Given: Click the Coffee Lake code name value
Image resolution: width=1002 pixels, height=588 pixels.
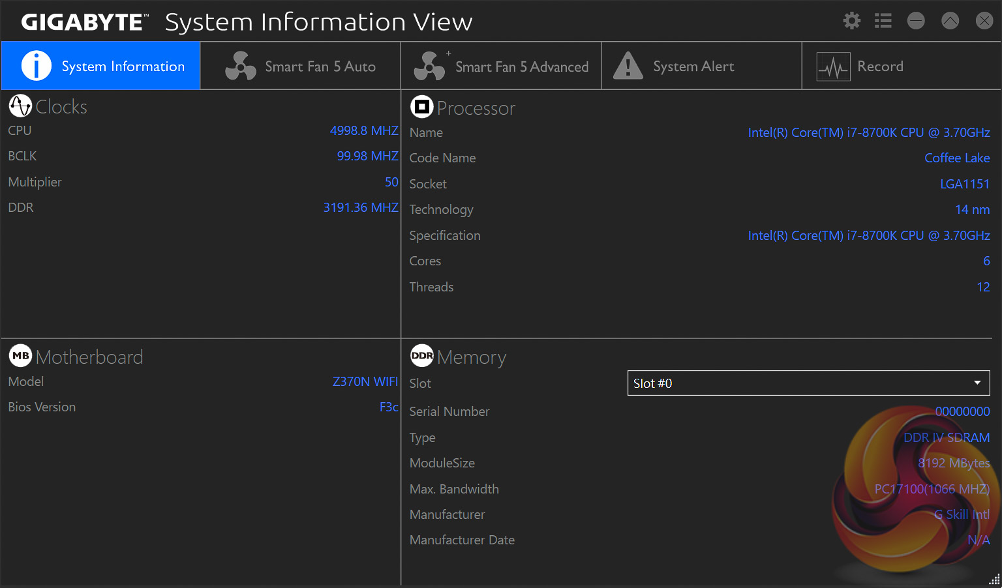Looking at the screenshot, I should [956, 158].
